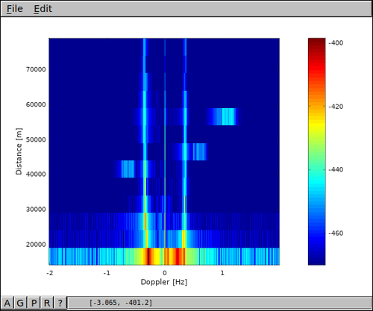The image size is (373, 311).
Task: Click the dark red top of the colorbar
Action: [x=316, y=43]
